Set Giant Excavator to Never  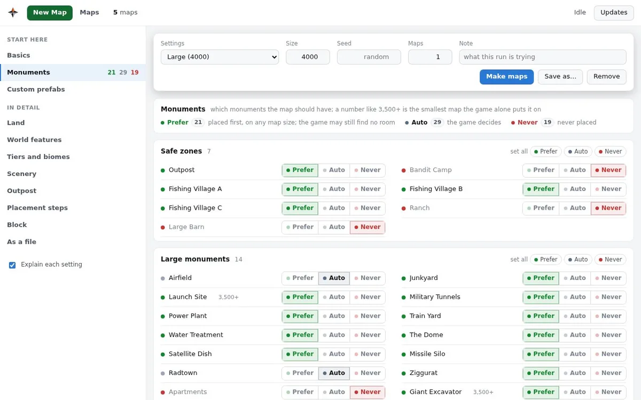point(608,392)
